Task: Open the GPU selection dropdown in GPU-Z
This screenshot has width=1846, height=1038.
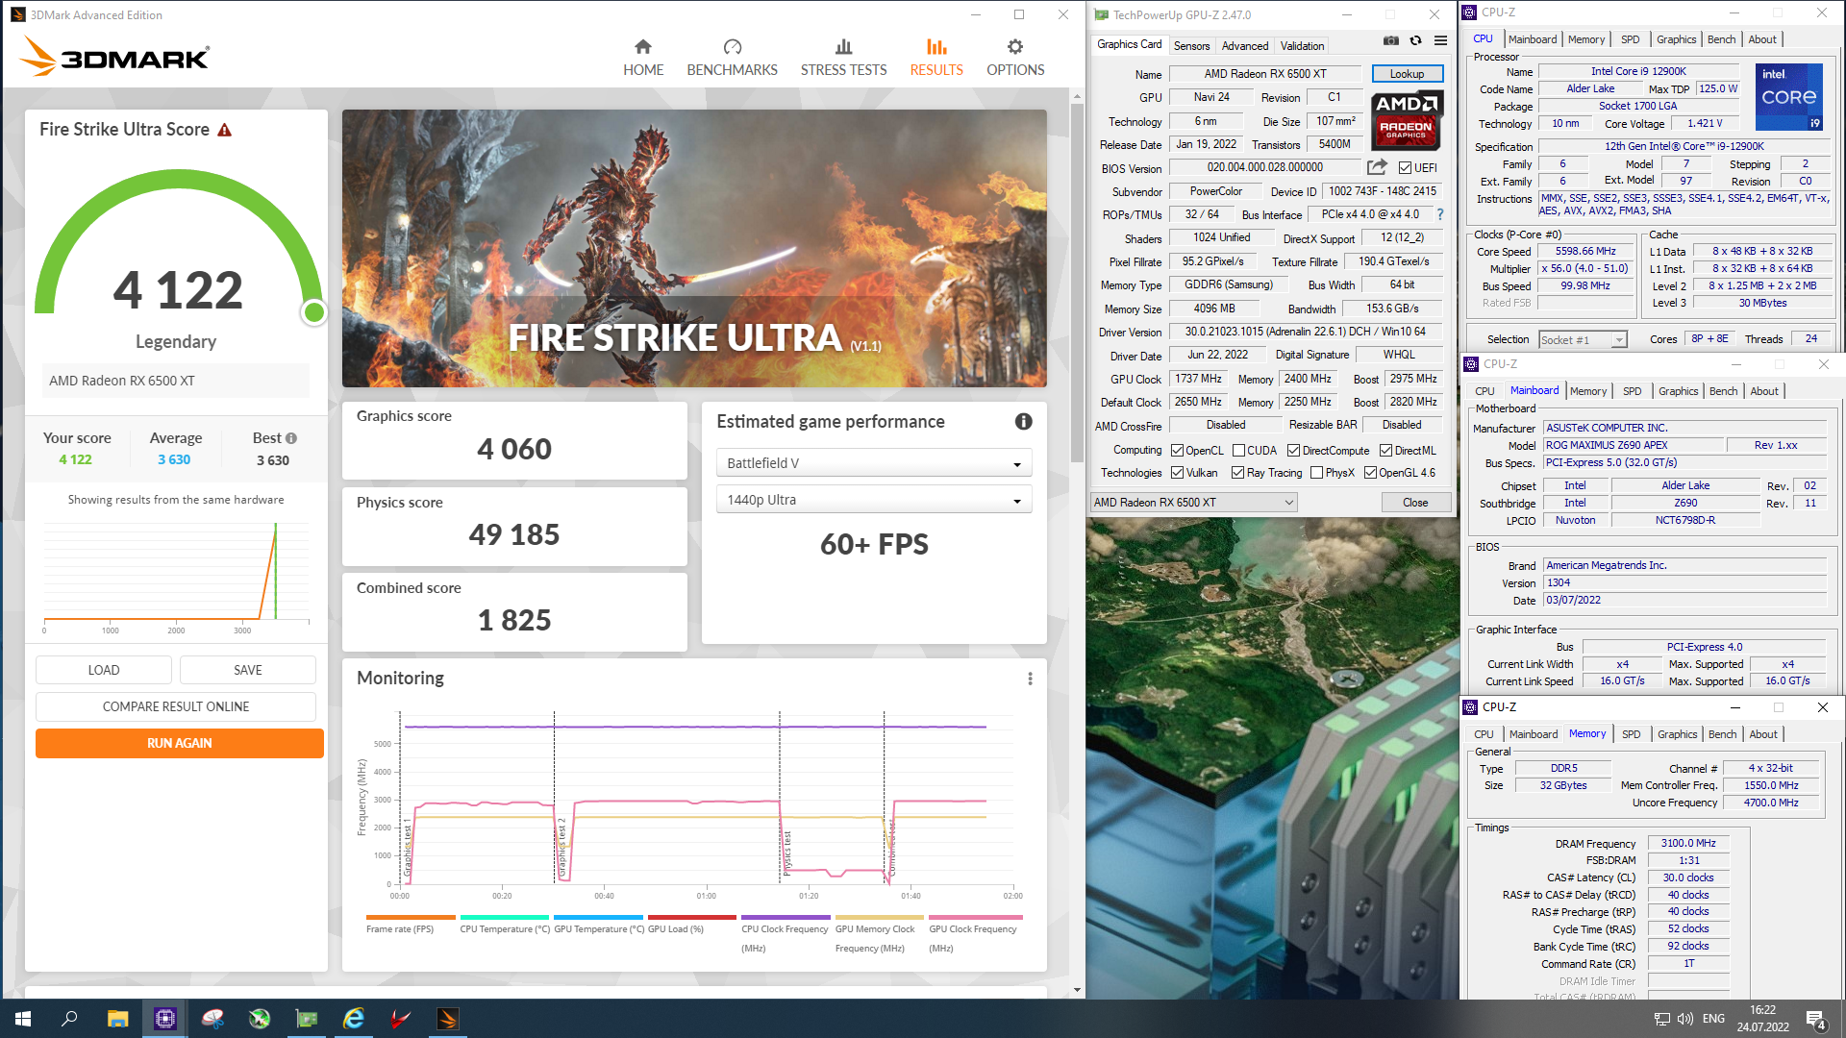Action: [1193, 503]
